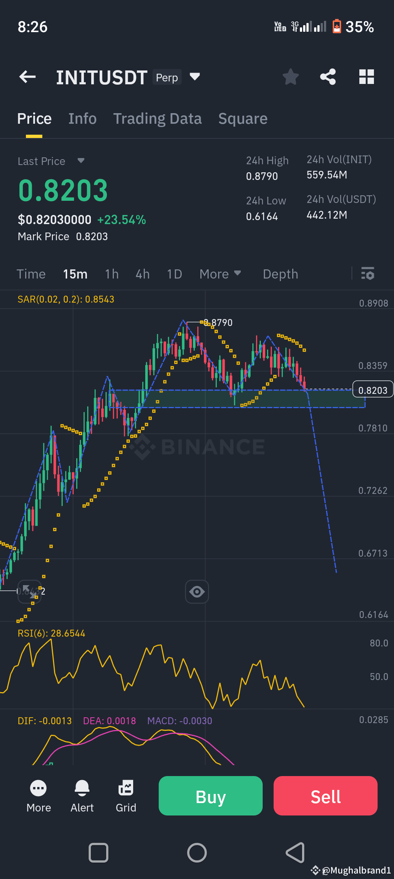Screen dimensions: 394x879
Task: Open the Info tab
Action: [82, 119]
